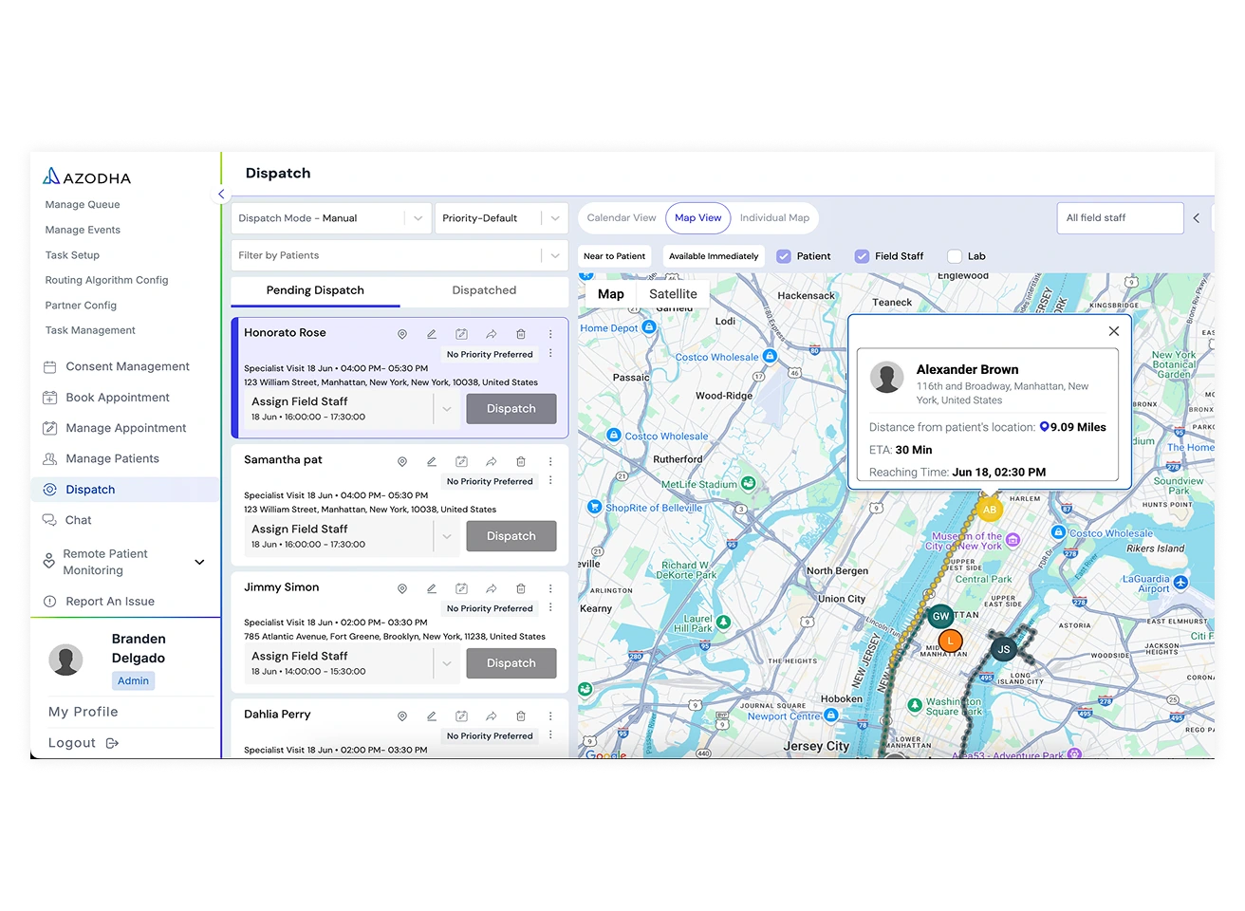The width and height of the screenshot is (1245, 911).
Task: Open the notes icon on Jimmy Simon's card
Action: (461, 588)
